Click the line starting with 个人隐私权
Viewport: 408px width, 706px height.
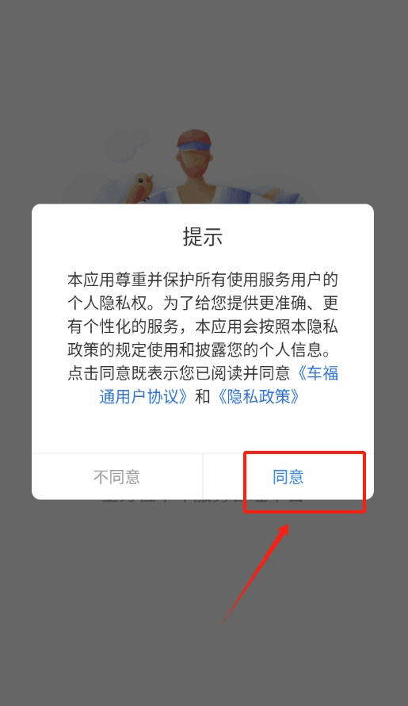pos(203,303)
